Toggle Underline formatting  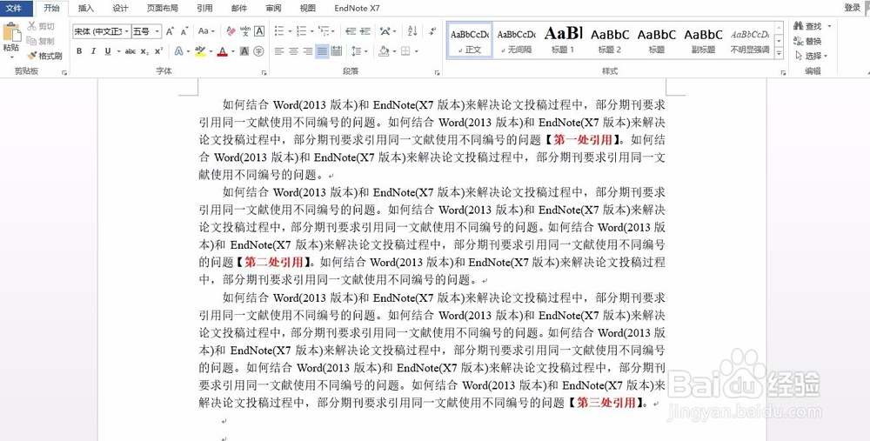click(108, 51)
